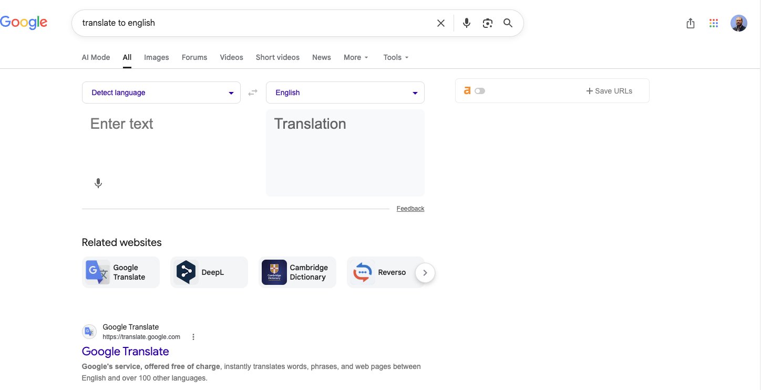This screenshot has height=390, width=761.
Task: Open the Google account profile picture
Action: [x=738, y=23]
